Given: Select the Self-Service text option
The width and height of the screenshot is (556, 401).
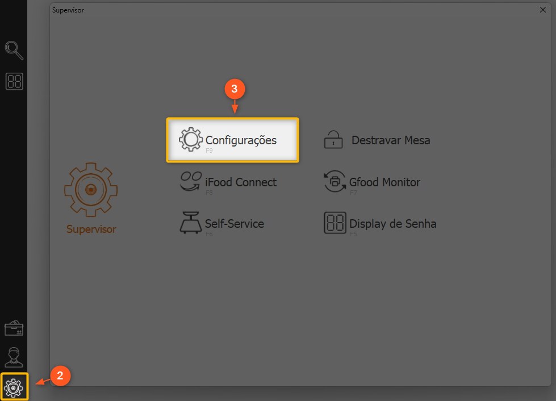Looking at the screenshot, I should click(235, 224).
